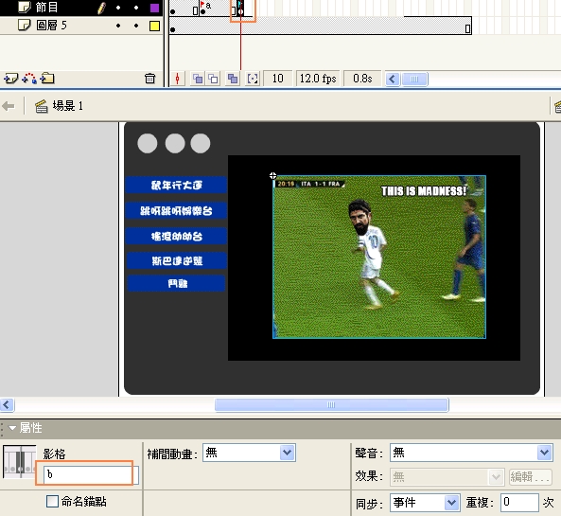Select keyframe labeled 'a' on 節目 layer
This screenshot has height=516, width=561.
[x=202, y=9]
